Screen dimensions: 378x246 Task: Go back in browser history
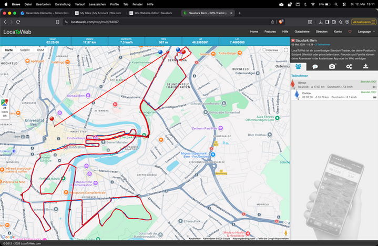coord(5,22)
